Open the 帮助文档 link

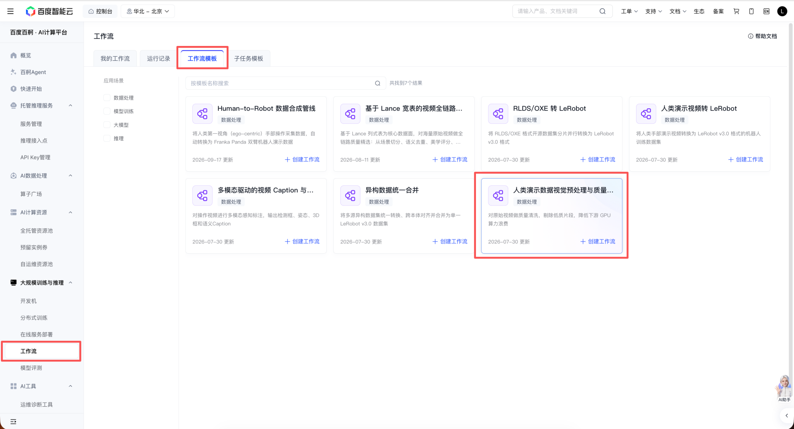click(763, 36)
